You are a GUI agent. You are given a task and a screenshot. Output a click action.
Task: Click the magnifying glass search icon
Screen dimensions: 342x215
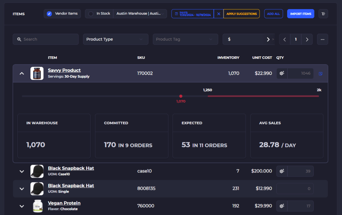(x=19, y=39)
